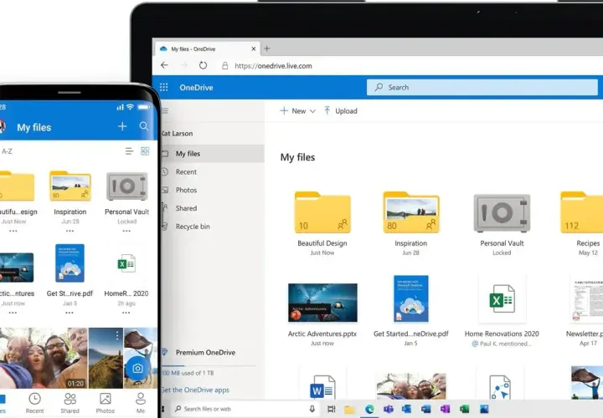Click the Upload button

341,111
